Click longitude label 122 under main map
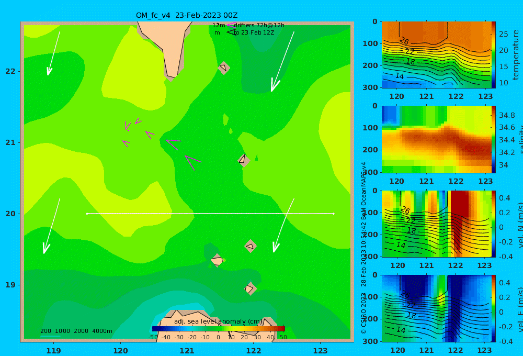 (x=254, y=351)
